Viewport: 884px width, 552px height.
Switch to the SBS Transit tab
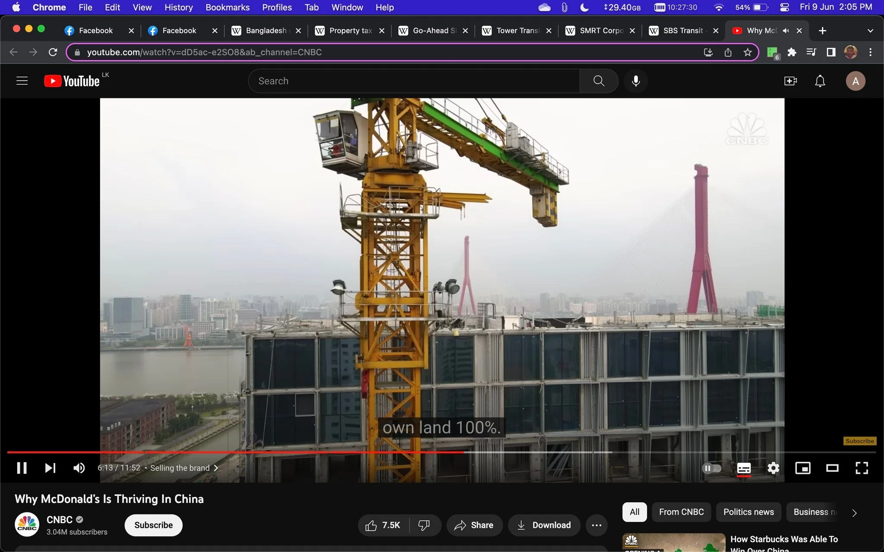pos(682,31)
